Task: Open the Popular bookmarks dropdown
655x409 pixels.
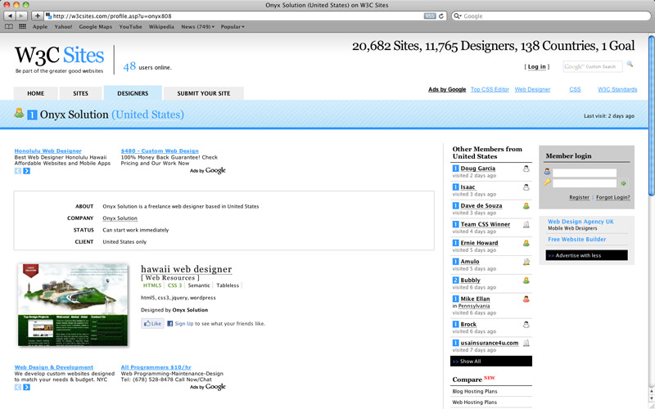Action: (233, 27)
